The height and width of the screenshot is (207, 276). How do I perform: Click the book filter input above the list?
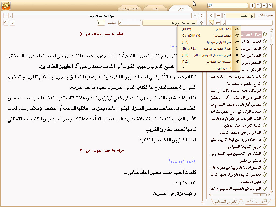click(x=249, y=23)
